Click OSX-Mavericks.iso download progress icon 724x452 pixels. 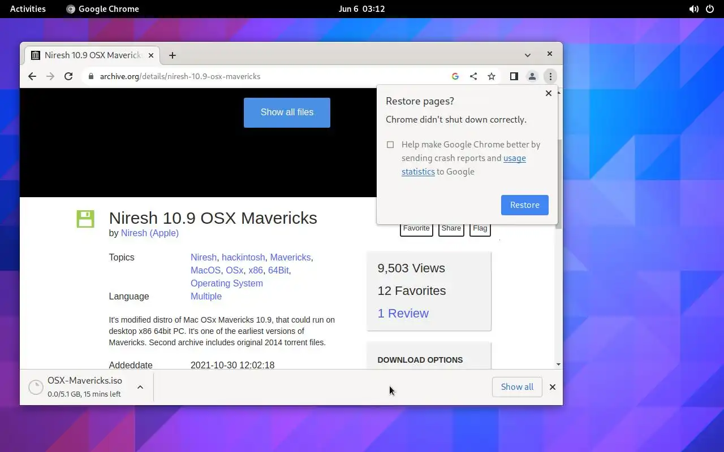tap(36, 387)
